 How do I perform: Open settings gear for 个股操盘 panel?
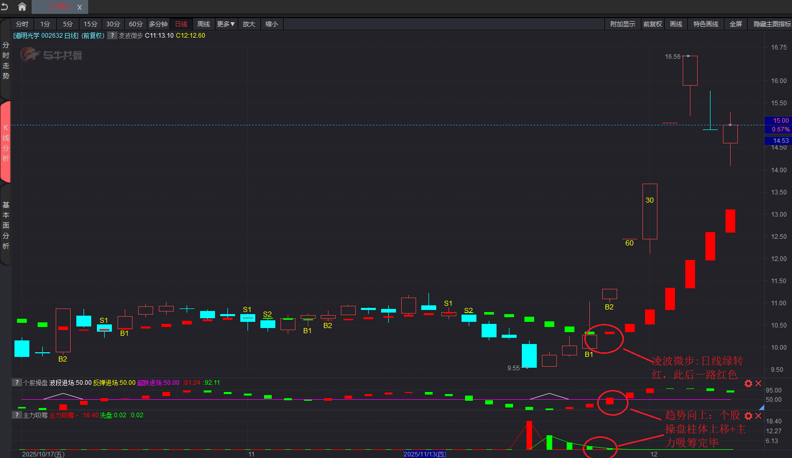(x=748, y=383)
